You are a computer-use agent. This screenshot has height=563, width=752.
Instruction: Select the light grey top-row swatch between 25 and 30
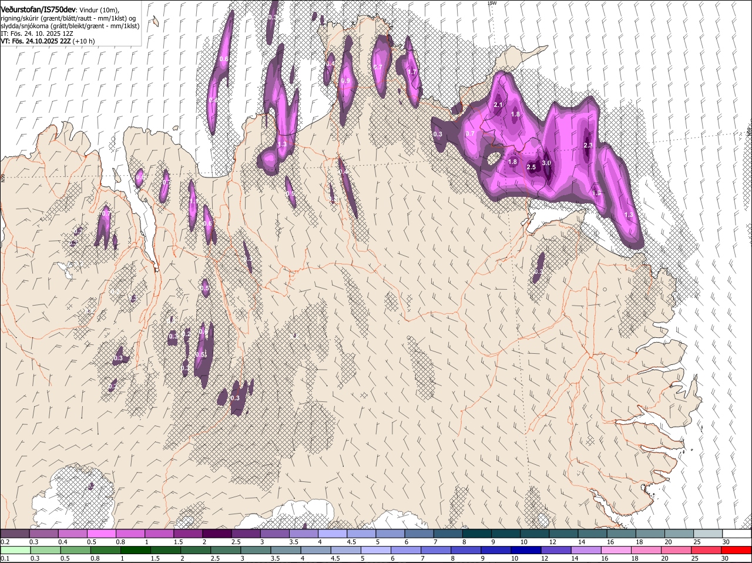pyautogui.click(x=708, y=533)
